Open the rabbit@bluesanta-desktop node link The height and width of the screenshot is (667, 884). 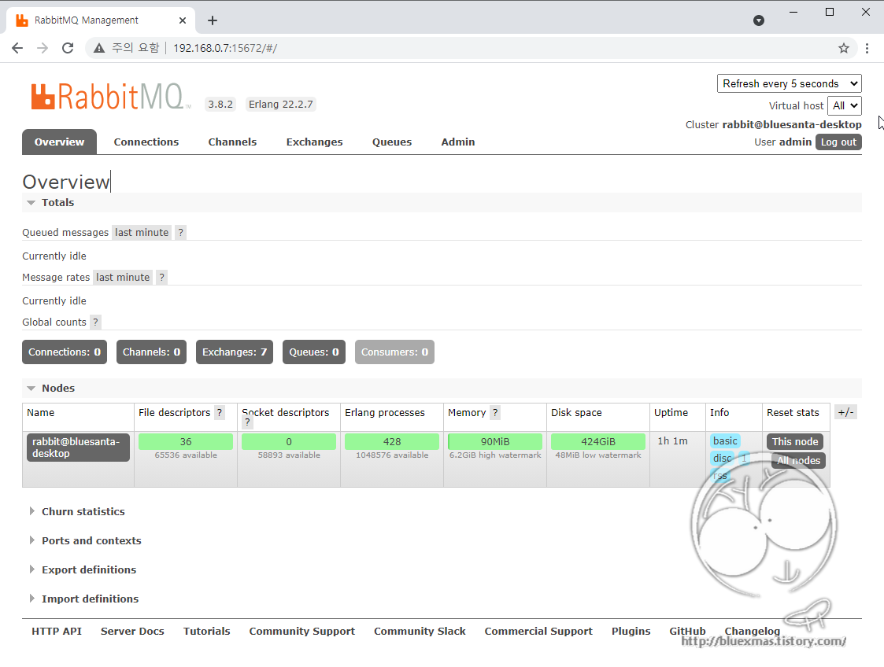point(78,448)
